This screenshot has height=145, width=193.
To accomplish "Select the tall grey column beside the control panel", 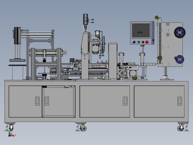I will click(x=113, y=61).
